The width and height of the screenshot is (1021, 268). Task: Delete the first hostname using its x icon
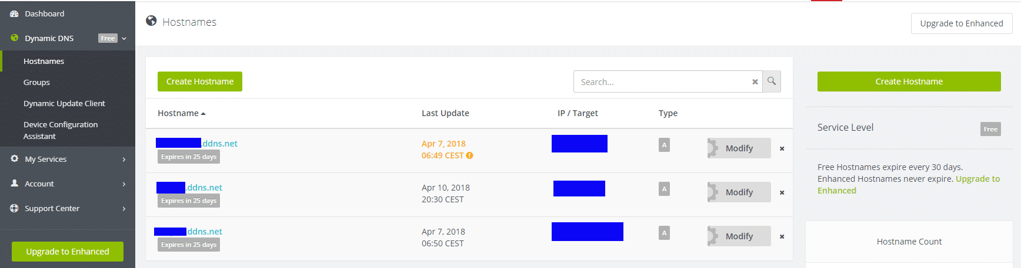point(782,149)
